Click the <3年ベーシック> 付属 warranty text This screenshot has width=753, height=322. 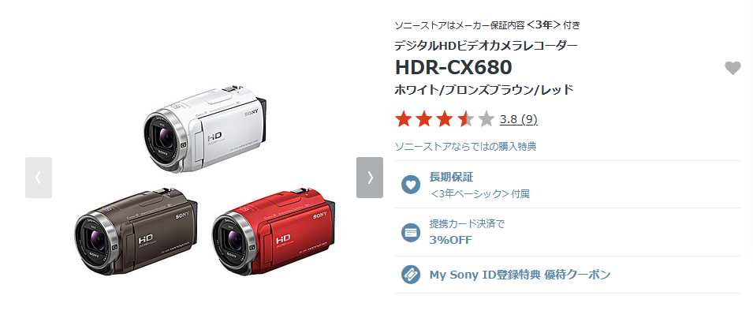(x=479, y=194)
